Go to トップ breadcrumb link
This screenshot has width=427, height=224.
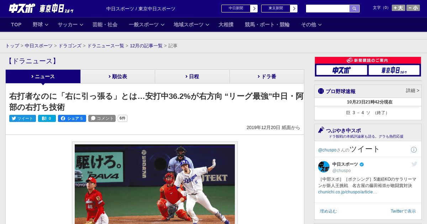coord(12,46)
